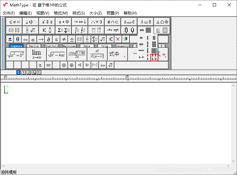Open the lowercase Greek letters palette

click(146, 22)
